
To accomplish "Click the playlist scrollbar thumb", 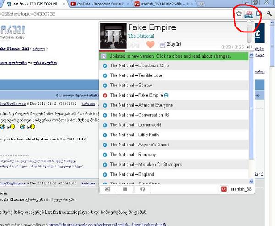I will click(252, 108).
